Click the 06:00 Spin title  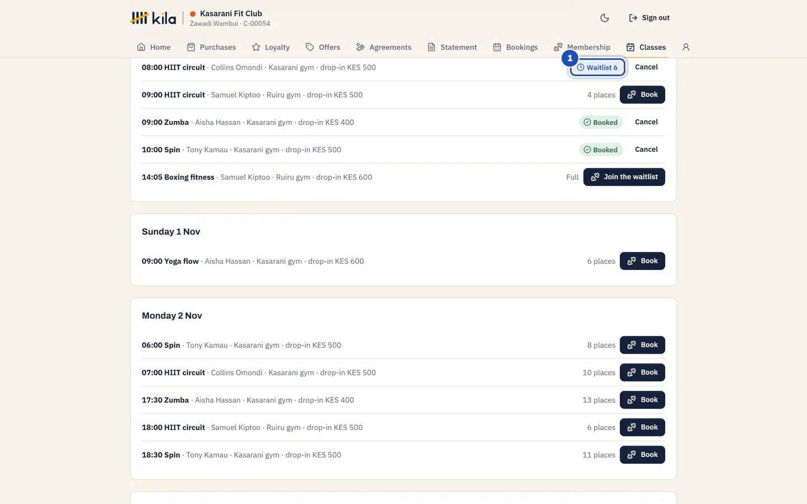pos(161,345)
